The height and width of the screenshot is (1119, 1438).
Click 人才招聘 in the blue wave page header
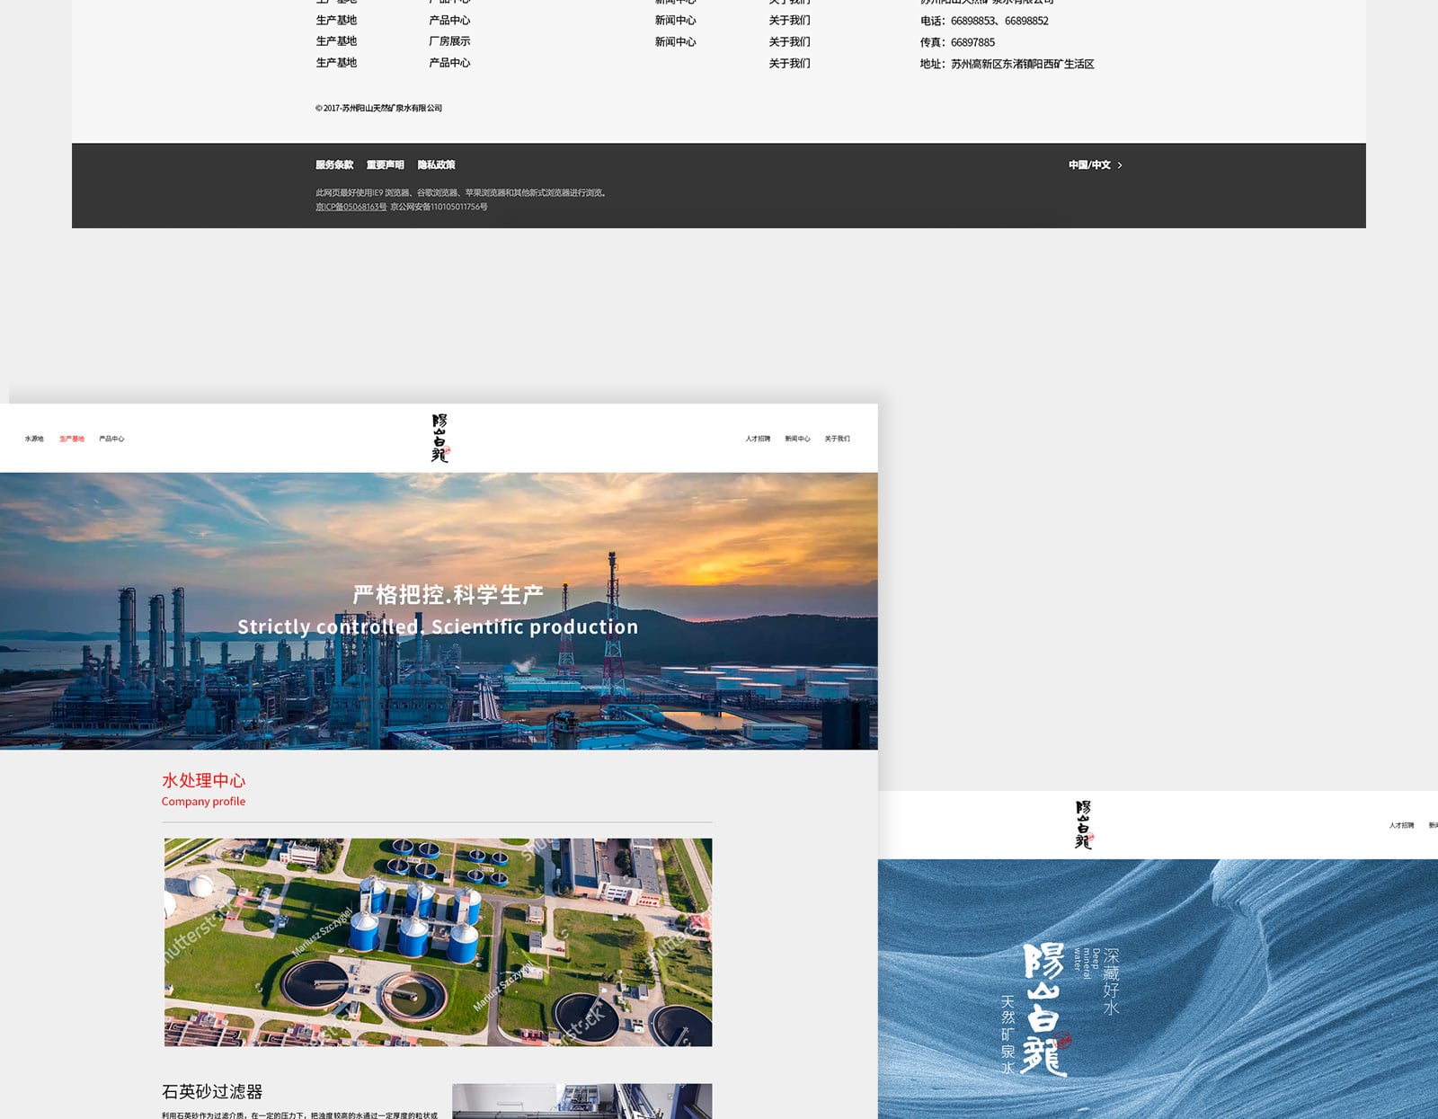tap(1401, 825)
